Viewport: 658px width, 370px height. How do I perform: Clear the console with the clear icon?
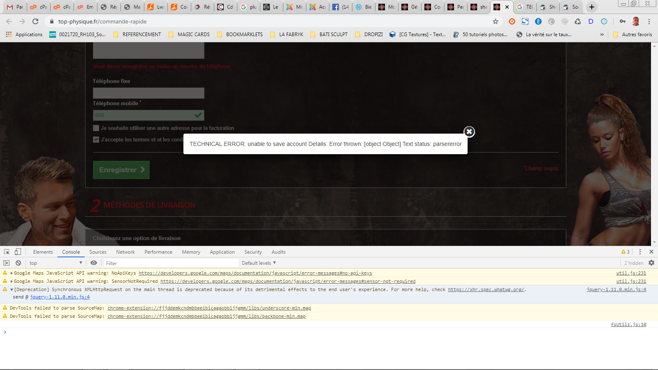18,263
